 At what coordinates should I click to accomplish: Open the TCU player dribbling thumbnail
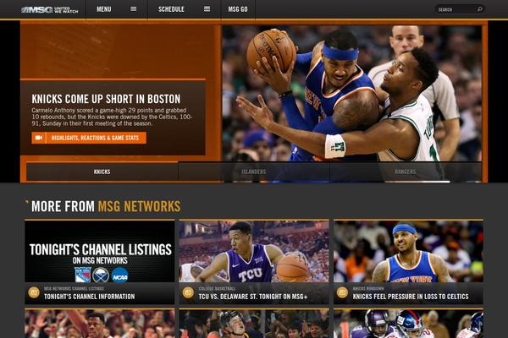click(254, 252)
